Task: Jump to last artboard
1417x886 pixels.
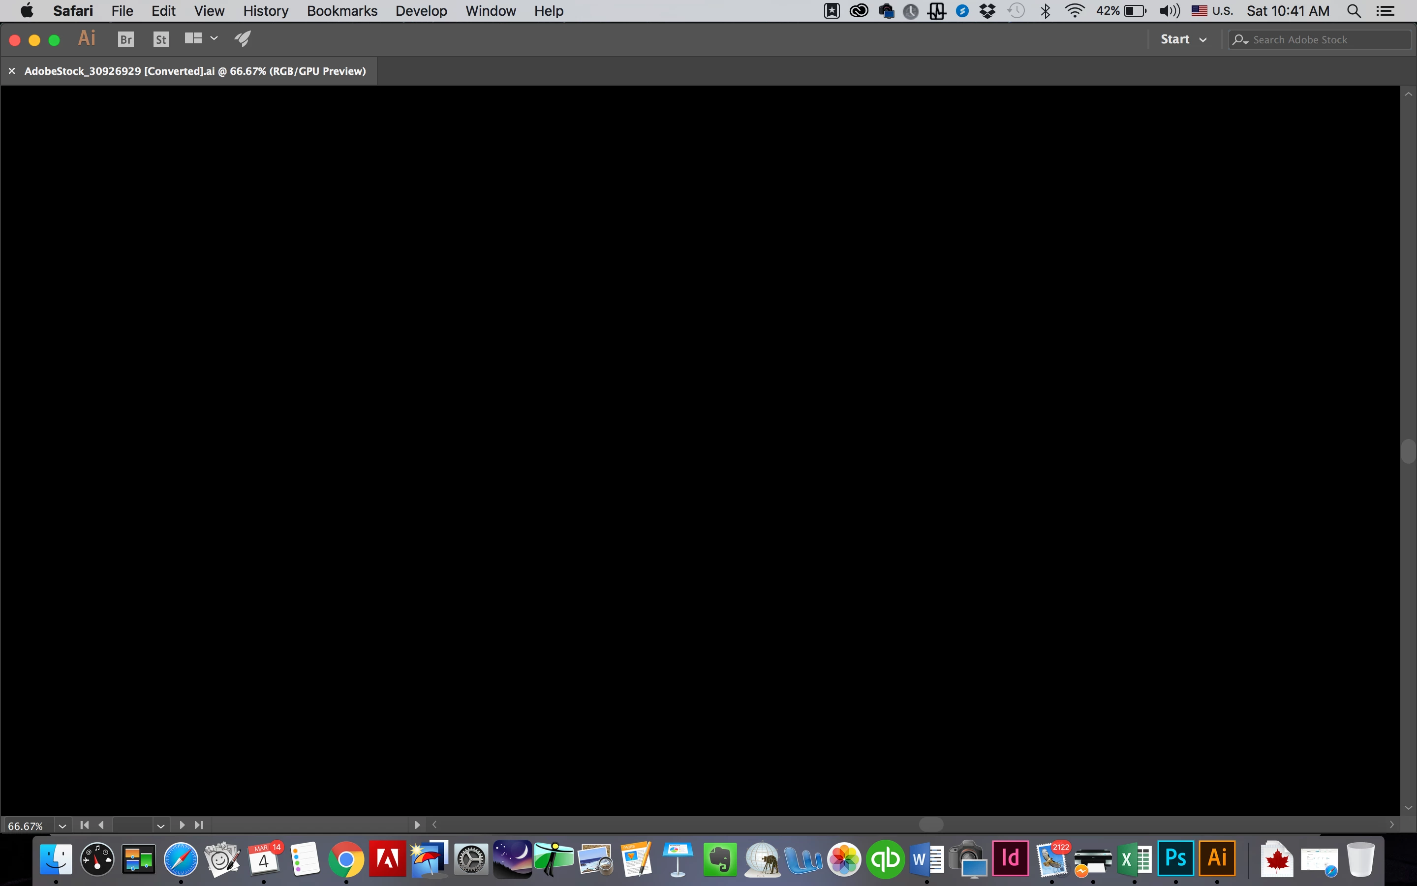Action: coord(199,825)
